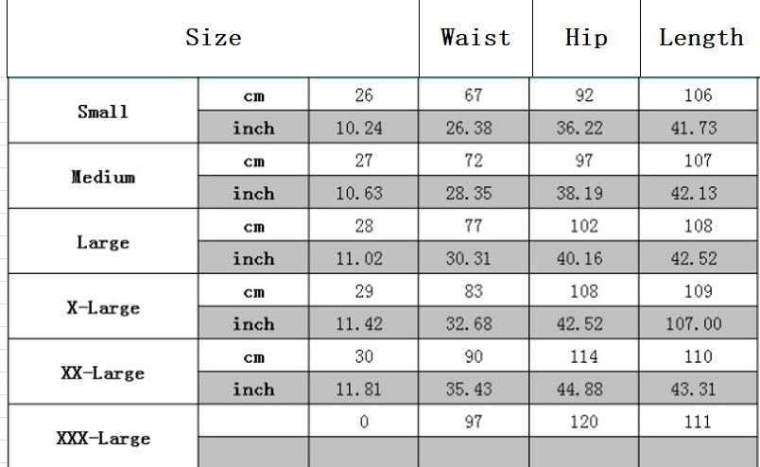Click the XXX-Large size label cell

coord(103,437)
